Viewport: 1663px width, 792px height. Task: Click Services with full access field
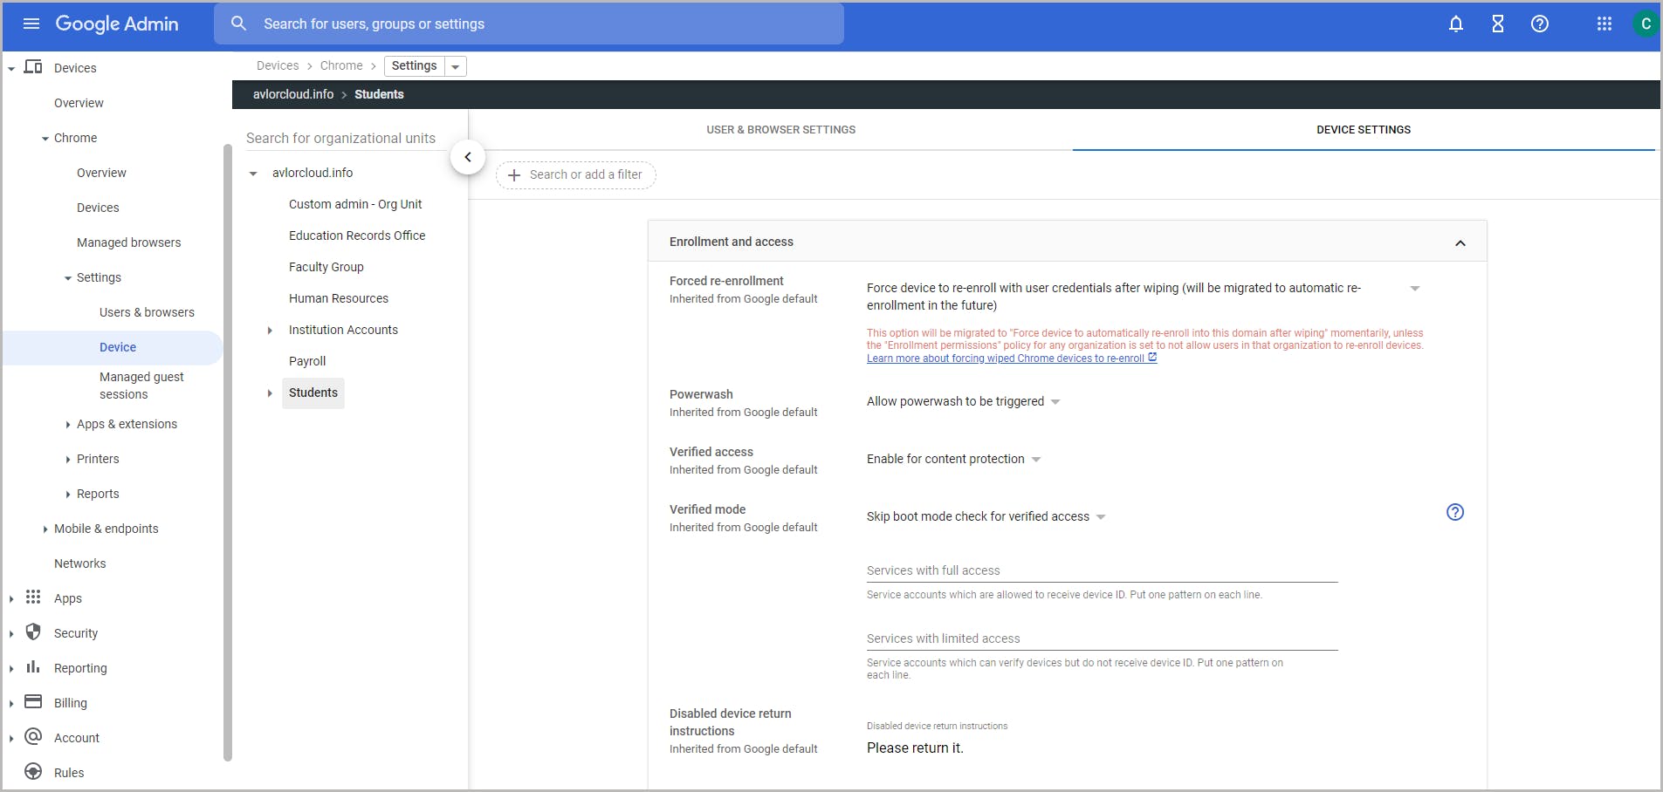coord(1102,570)
